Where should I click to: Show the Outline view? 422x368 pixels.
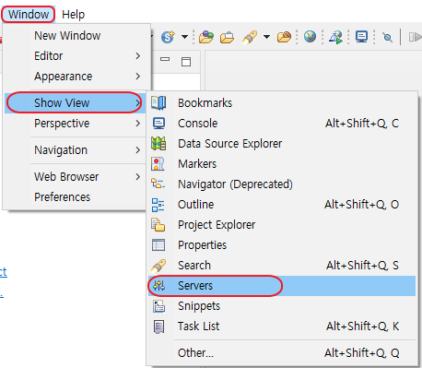pos(282,205)
